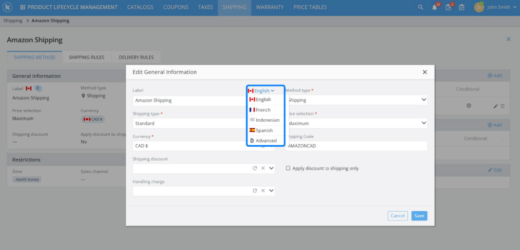Click the translation icon beside Label

(x=38, y=88)
